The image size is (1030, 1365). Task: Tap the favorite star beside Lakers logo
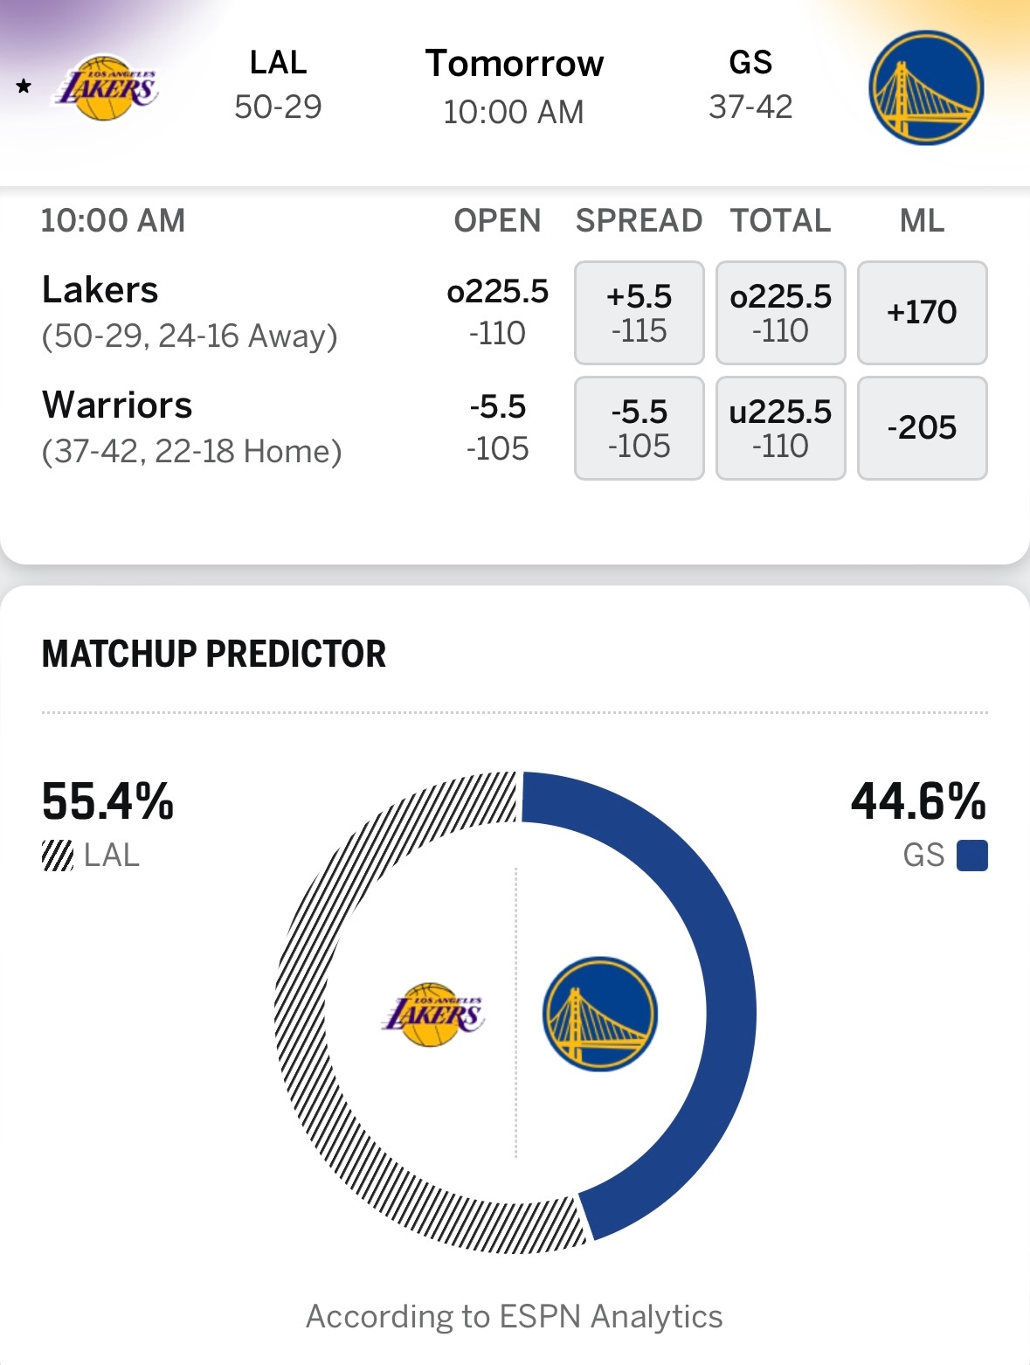(x=24, y=86)
